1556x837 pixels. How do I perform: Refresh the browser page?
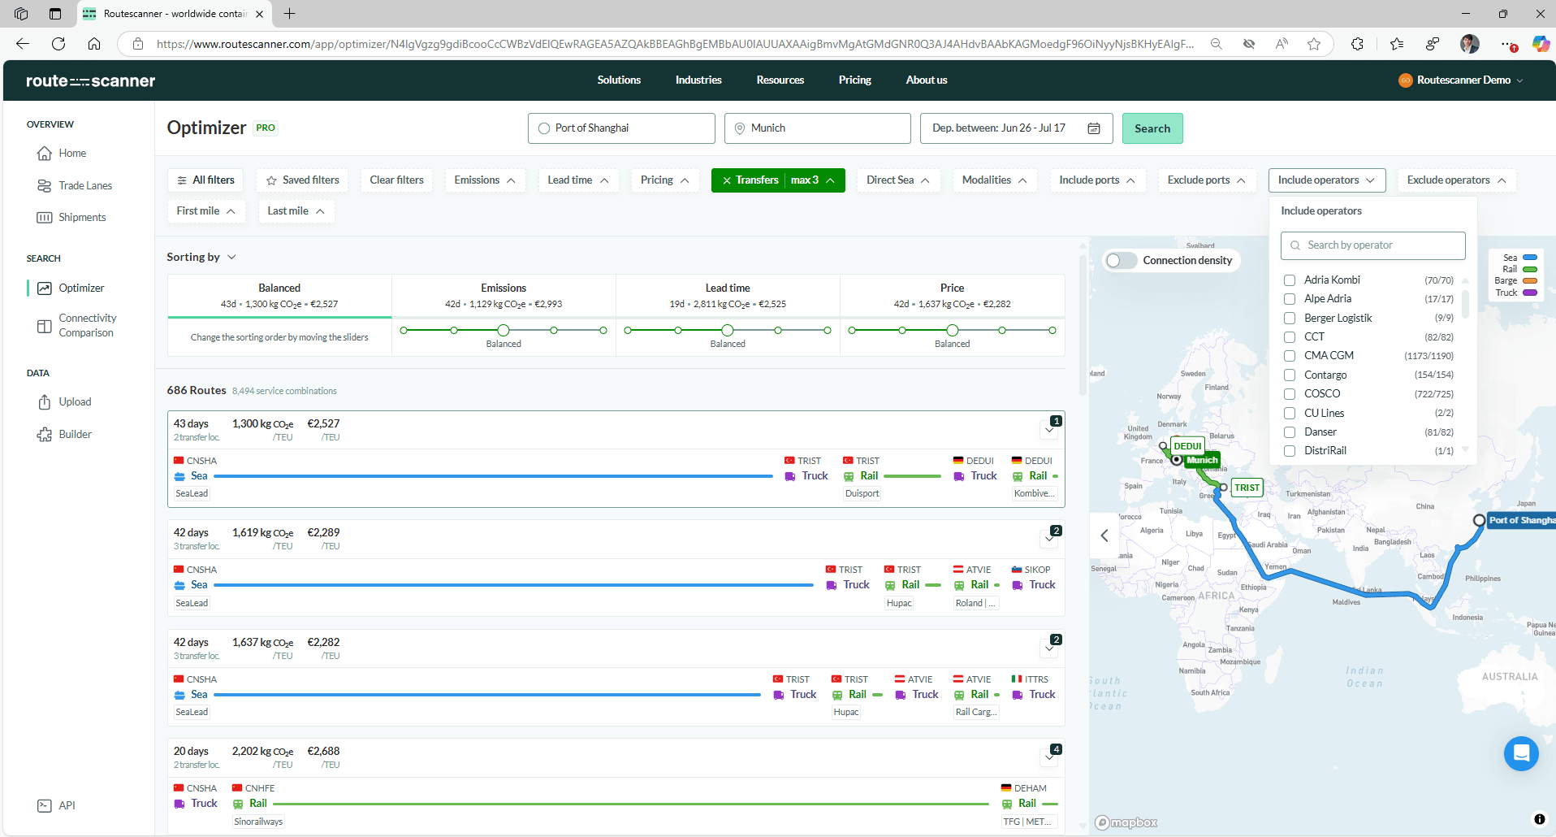coord(58,44)
